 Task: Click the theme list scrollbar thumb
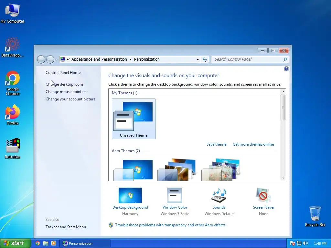pyautogui.click(x=283, y=107)
